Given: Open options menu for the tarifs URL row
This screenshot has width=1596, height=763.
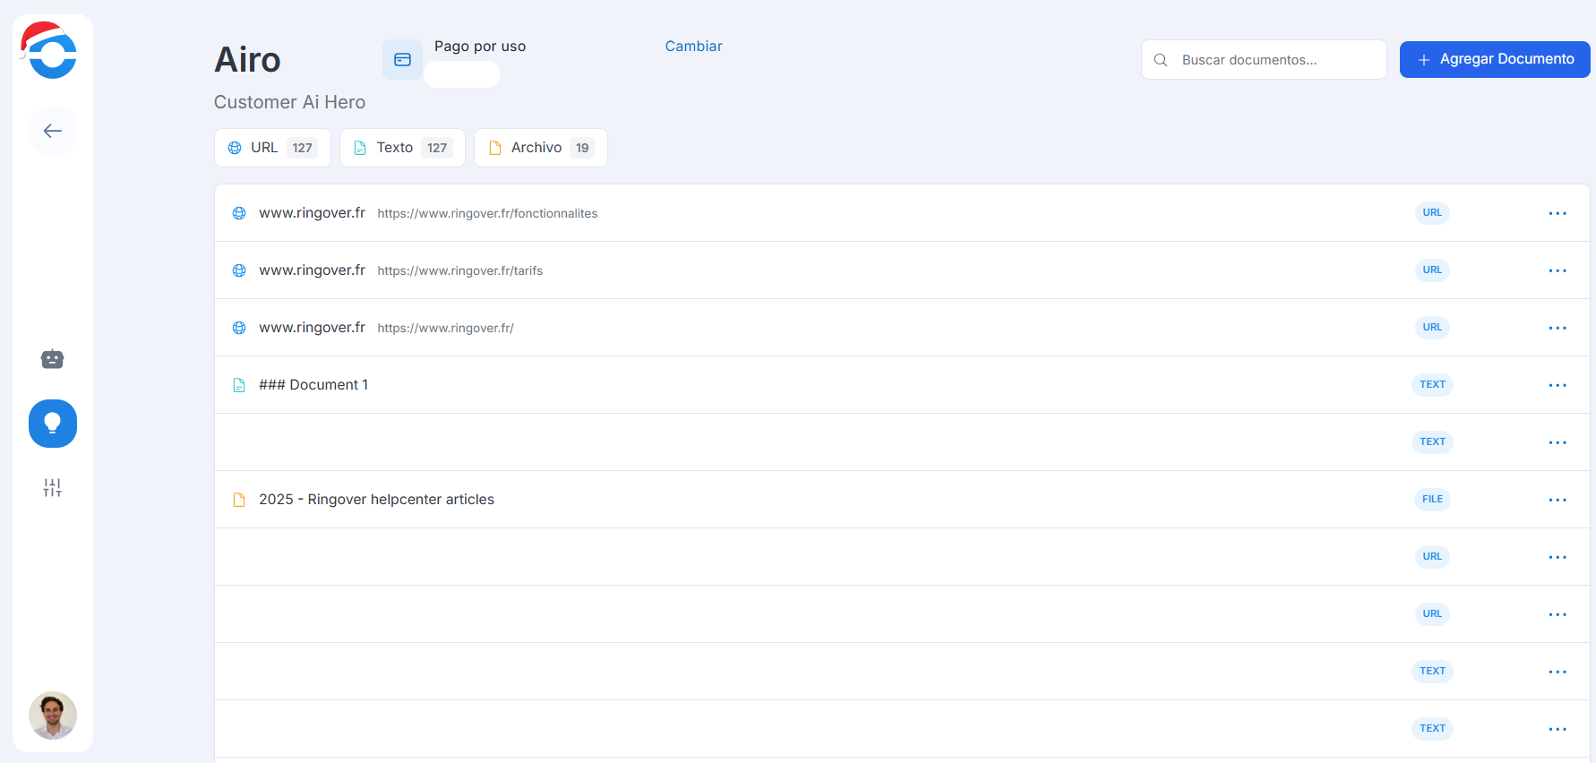Looking at the screenshot, I should pos(1557,270).
